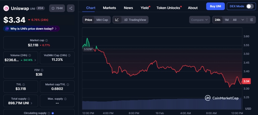Click the FDV info icon
This screenshot has height=115, width=258.
pos(42,70)
